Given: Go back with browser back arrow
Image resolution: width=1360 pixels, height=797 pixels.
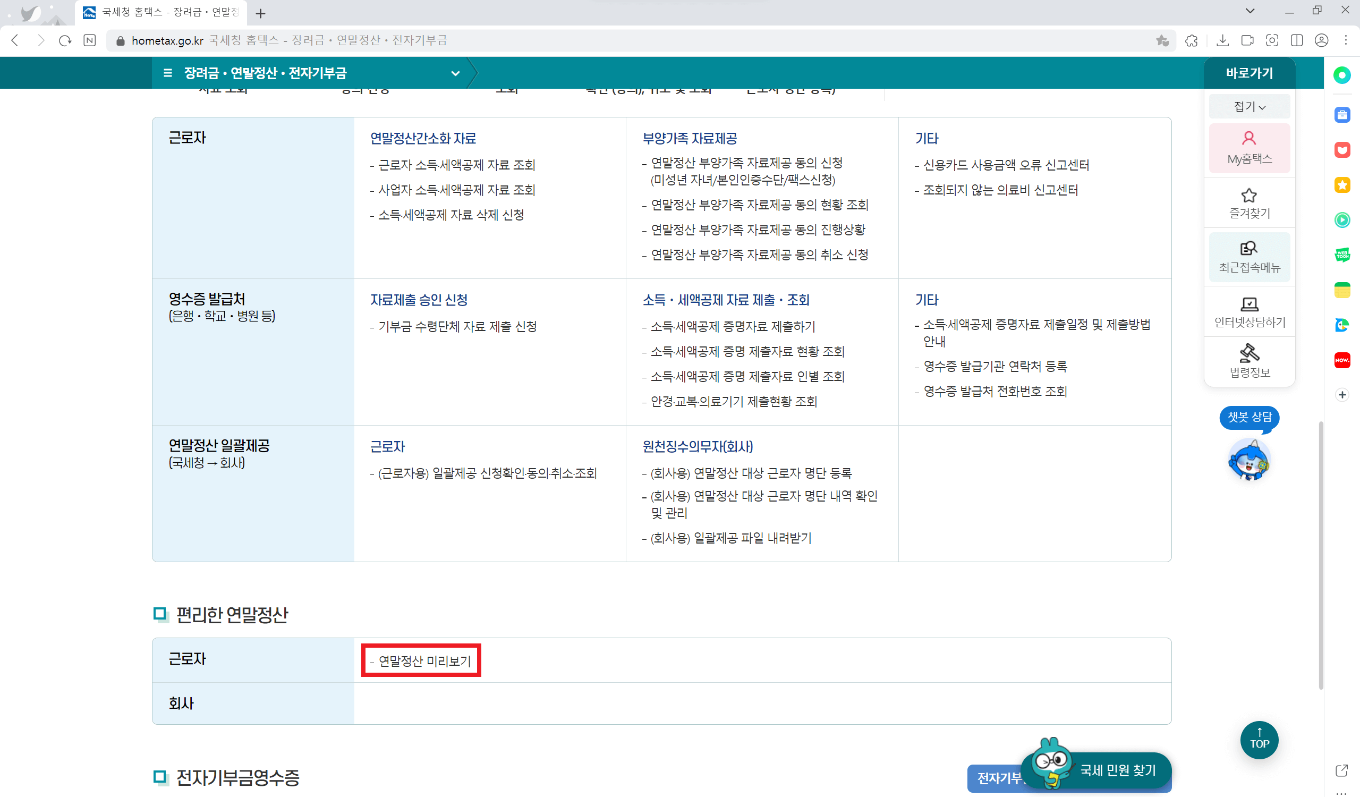Looking at the screenshot, I should click(x=15, y=40).
